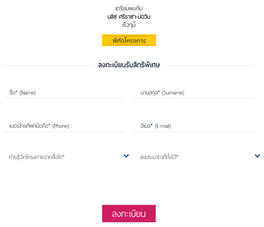
Task: Click the เตรียมพบกับ text at top
Action: (129, 9)
